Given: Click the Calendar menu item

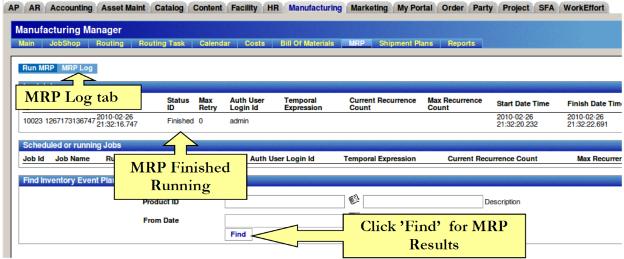Looking at the screenshot, I should [214, 43].
